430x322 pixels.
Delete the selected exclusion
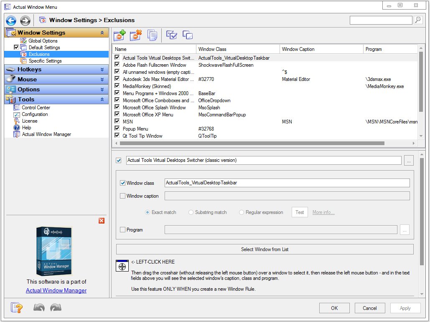click(136, 35)
